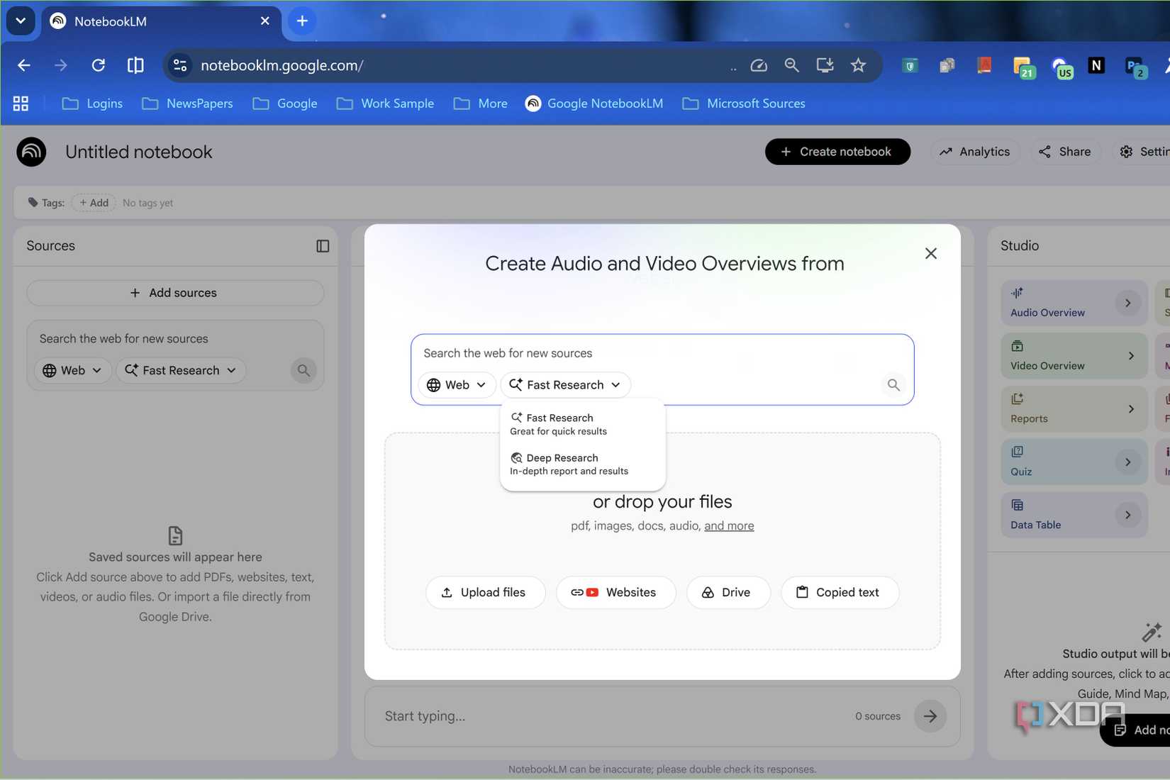Open the Google bookmark folder
Screen dimensions: 1170x780
(x=286, y=104)
